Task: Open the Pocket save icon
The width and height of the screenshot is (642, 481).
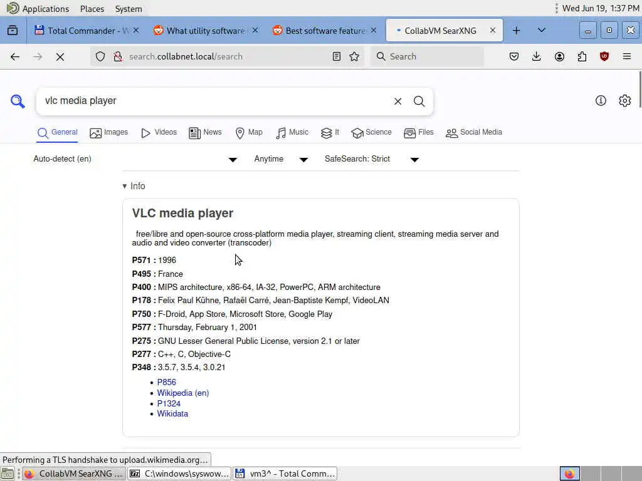Action: [x=514, y=56]
